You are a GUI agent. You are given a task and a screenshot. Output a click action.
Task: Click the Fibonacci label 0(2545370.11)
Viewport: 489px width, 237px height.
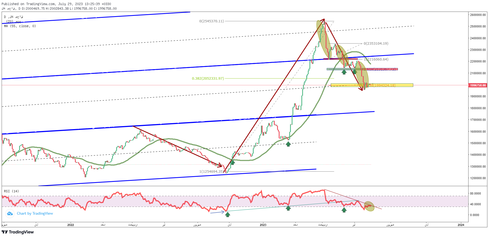tap(211, 21)
